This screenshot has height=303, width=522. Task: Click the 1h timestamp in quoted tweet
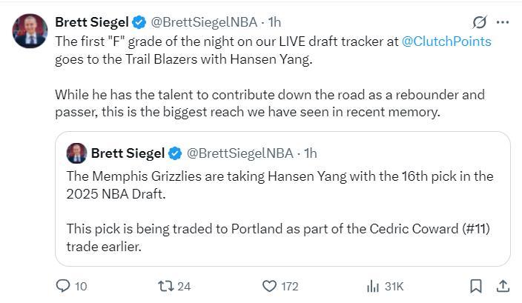pos(311,153)
